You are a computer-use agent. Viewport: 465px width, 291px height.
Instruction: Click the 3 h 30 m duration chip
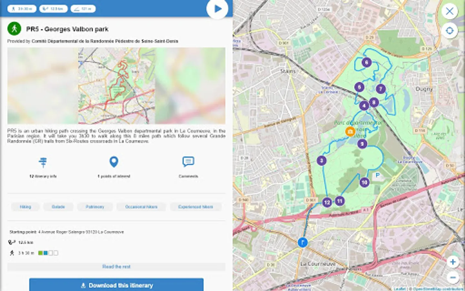22,9
